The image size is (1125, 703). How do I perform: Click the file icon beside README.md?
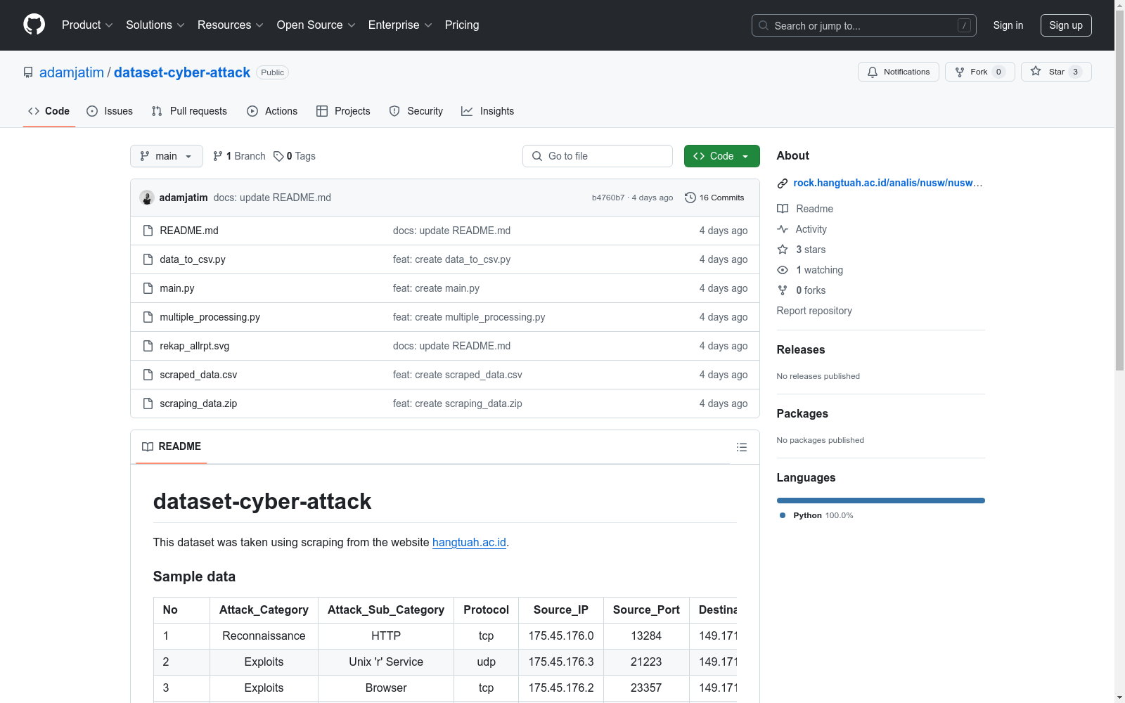(x=148, y=231)
